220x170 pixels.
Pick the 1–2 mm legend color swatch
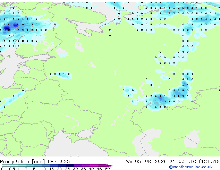click(x=22, y=165)
